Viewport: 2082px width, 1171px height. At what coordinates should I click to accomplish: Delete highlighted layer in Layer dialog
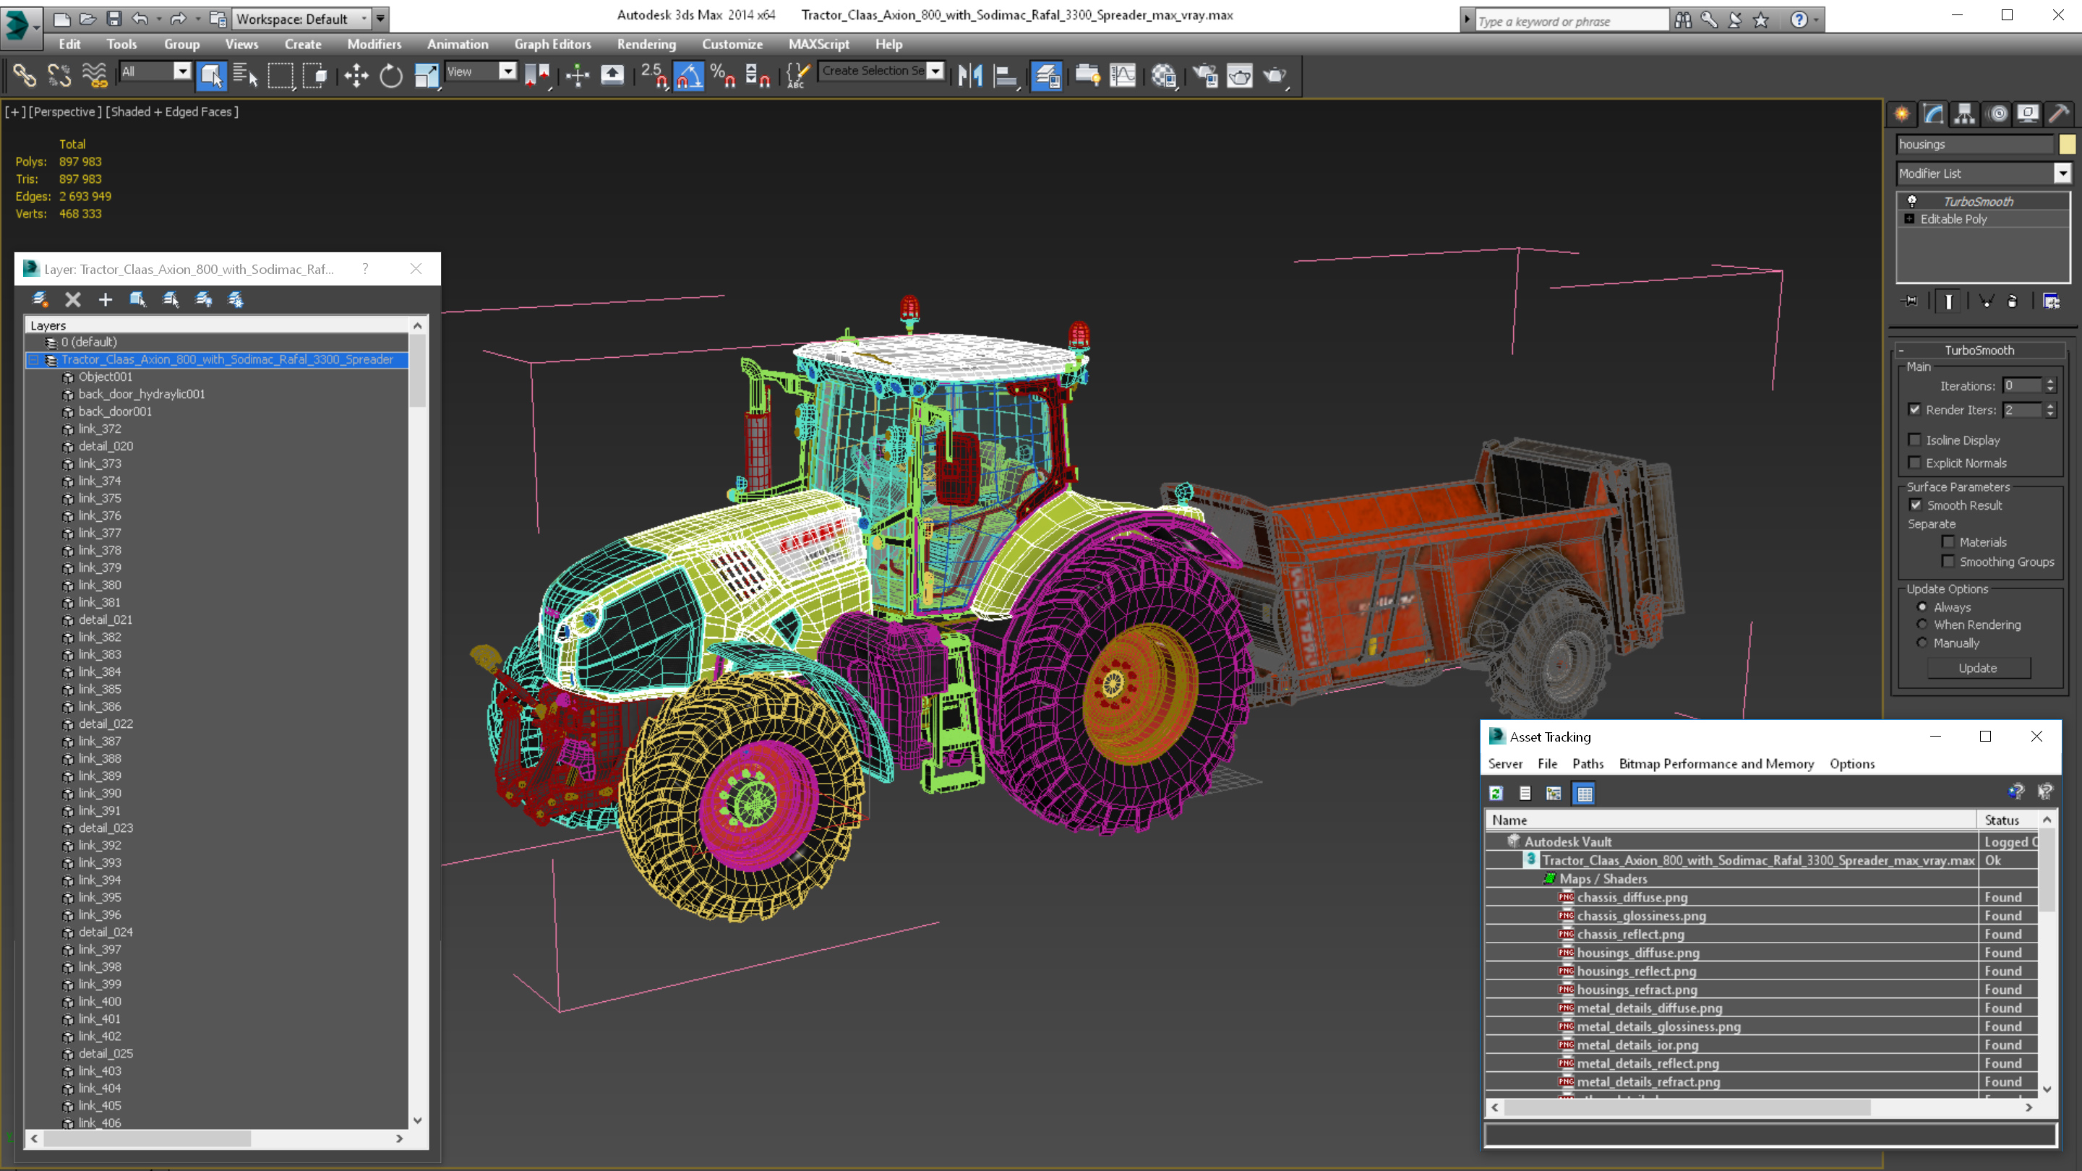(x=73, y=300)
